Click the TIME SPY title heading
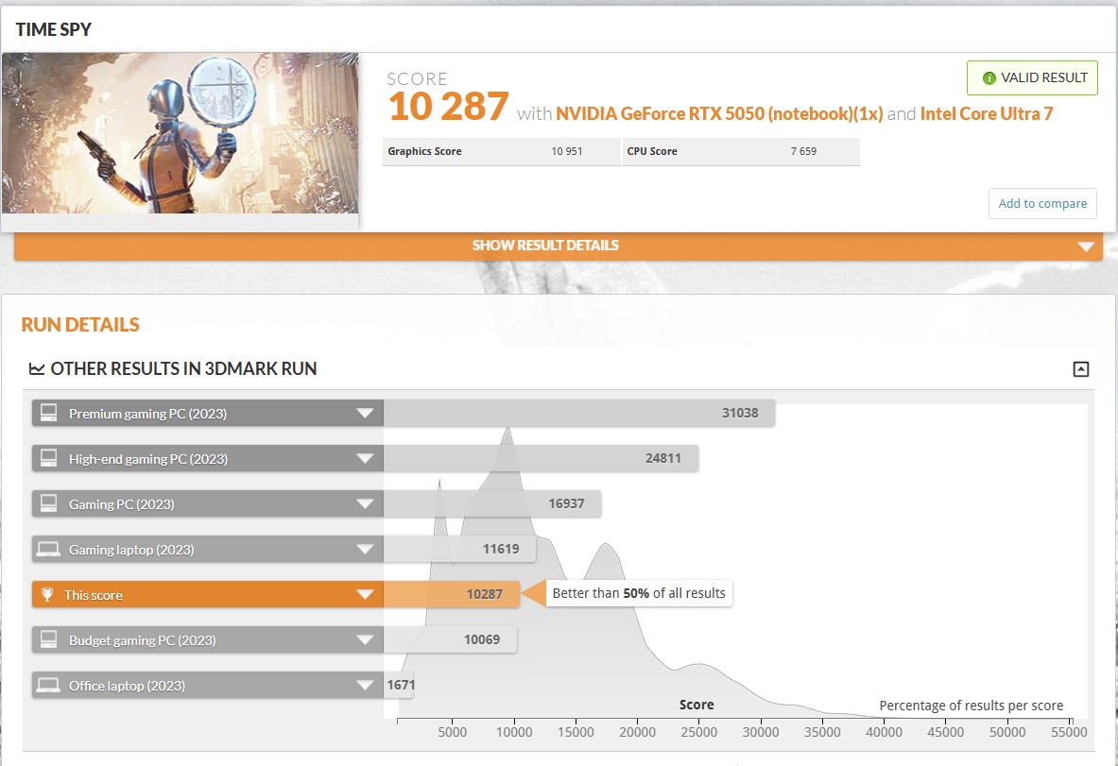Screen dimensions: 1118x766 pos(54,30)
